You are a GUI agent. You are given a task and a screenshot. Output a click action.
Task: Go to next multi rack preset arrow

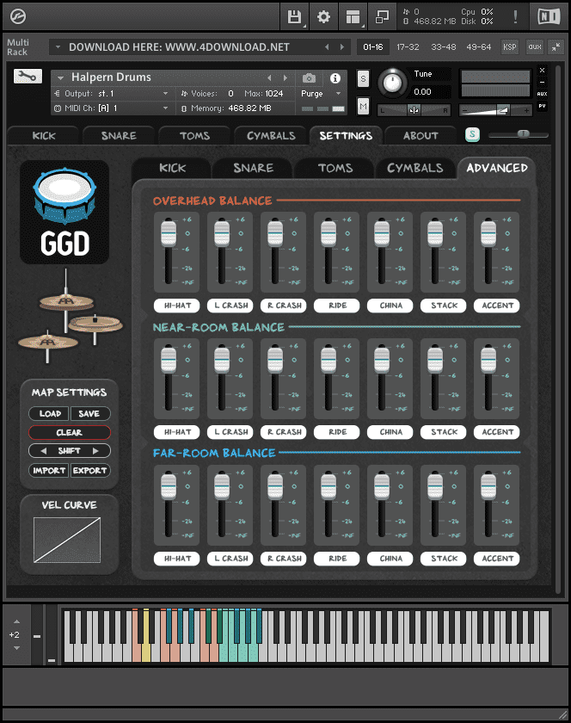(342, 47)
